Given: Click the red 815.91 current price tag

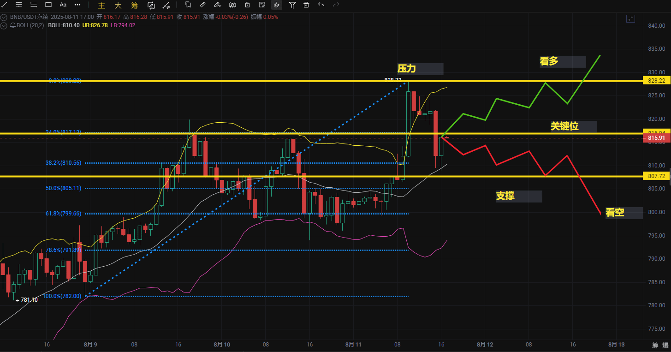Looking at the screenshot, I should click(657, 138).
